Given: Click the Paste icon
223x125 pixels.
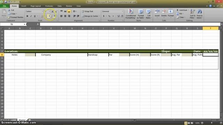Looking at the screenshot, I should pyautogui.click(x=4, y=12).
